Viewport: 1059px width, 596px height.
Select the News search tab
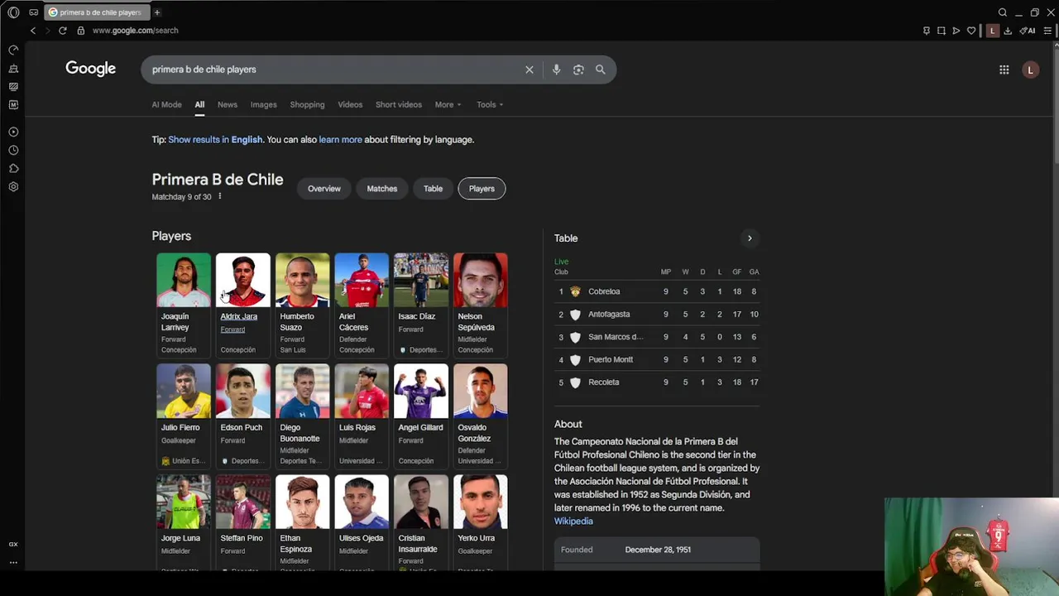pos(228,104)
